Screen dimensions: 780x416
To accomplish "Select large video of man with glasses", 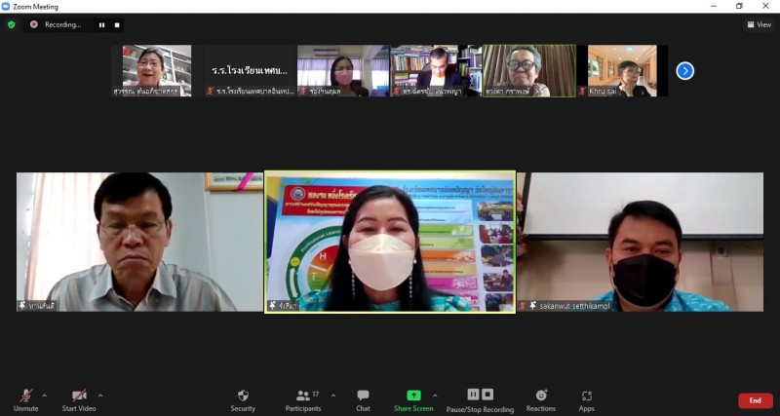I will (139, 242).
